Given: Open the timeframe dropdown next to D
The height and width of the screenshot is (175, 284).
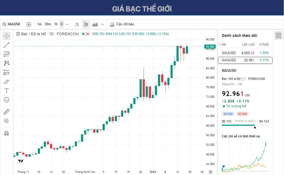Looking at the screenshot, I should [67, 24].
